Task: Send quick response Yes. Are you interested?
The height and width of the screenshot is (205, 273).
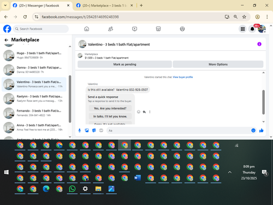Action: tap(110, 108)
